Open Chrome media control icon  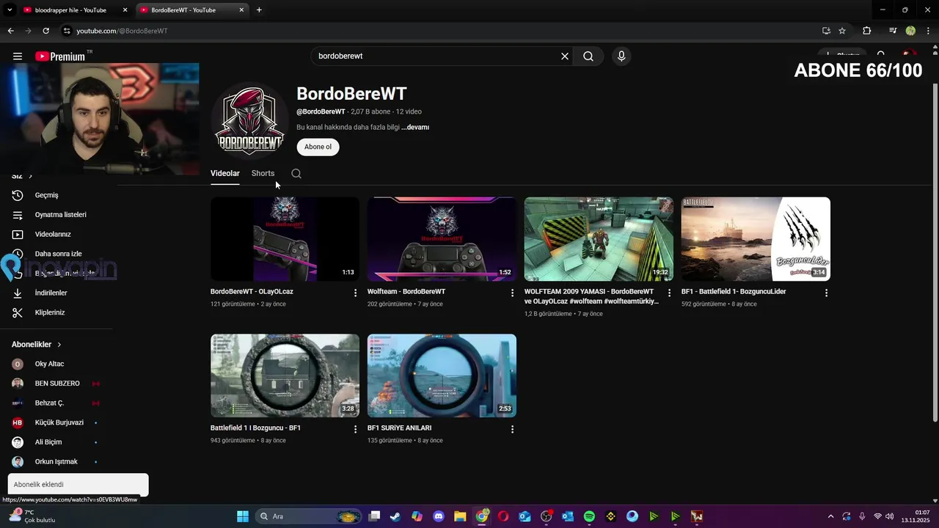click(x=893, y=31)
